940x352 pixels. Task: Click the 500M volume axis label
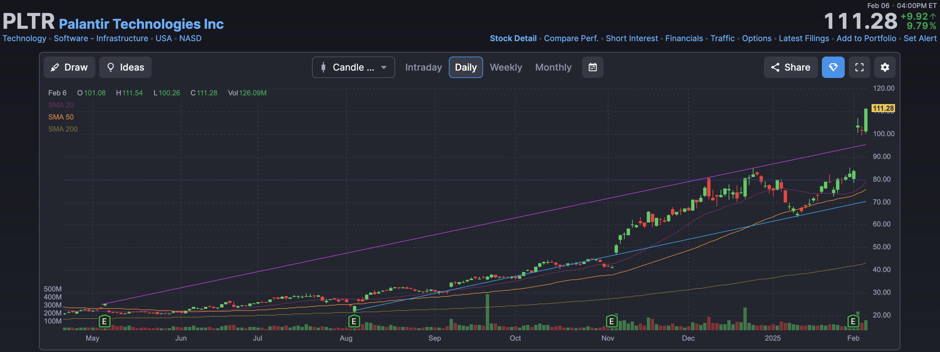53,289
